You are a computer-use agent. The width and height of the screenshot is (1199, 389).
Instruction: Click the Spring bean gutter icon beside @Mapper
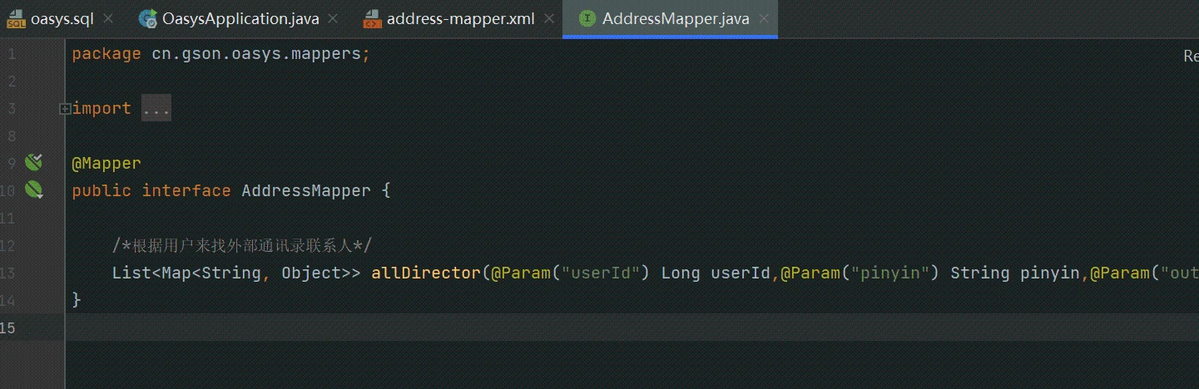(x=33, y=162)
